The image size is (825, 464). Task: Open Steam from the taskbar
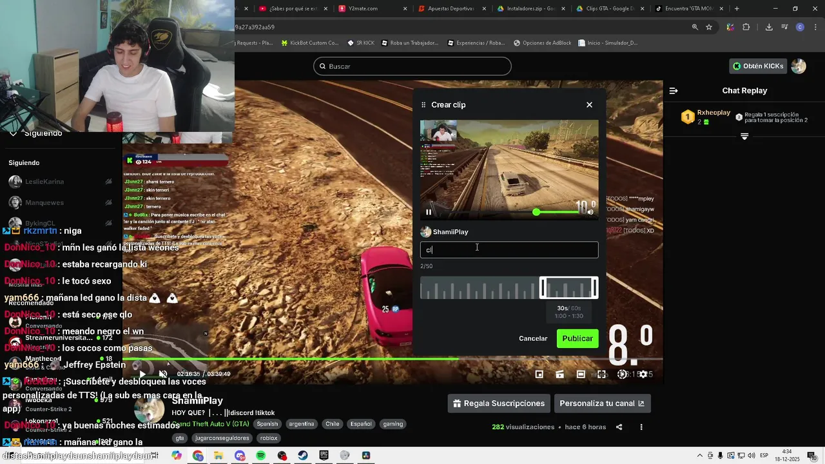[302, 456]
